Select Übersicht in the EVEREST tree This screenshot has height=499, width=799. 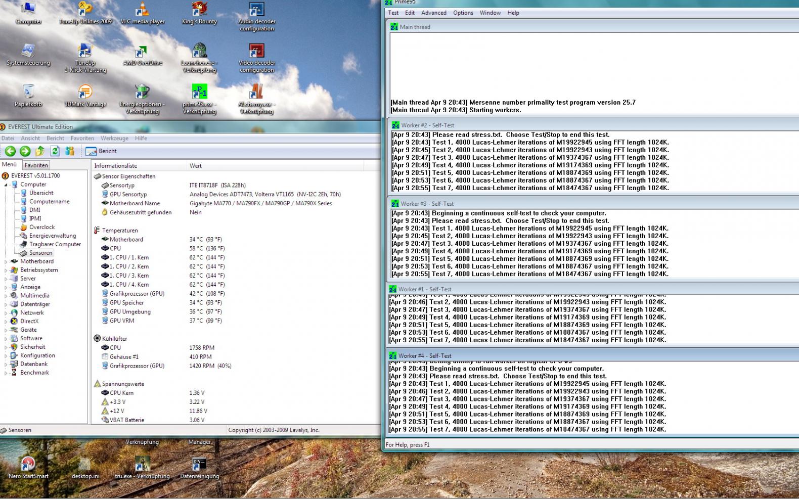tap(41, 193)
